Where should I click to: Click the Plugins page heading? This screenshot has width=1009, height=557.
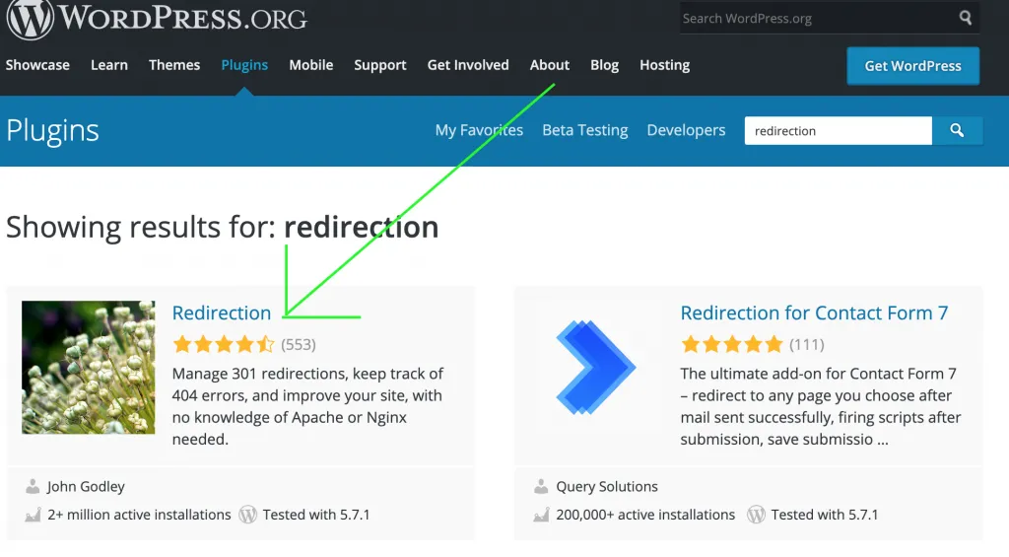point(53,131)
